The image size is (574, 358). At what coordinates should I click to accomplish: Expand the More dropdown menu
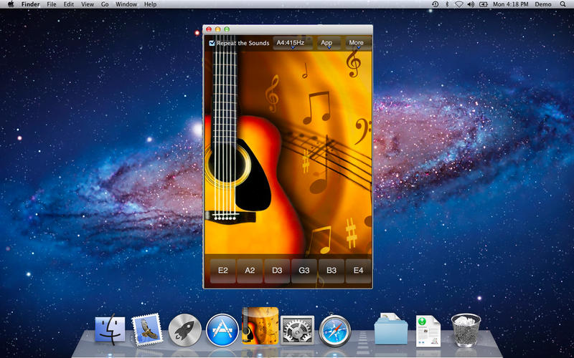pos(357,43)
